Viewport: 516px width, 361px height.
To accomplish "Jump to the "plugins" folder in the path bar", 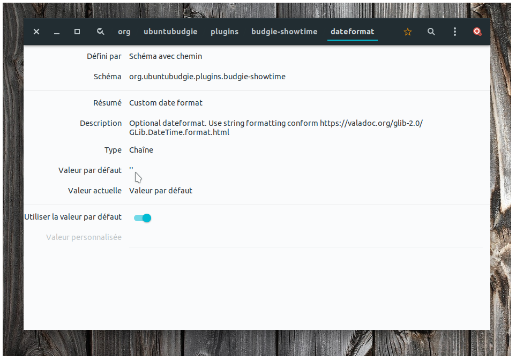I will click(x=225, y=32).
